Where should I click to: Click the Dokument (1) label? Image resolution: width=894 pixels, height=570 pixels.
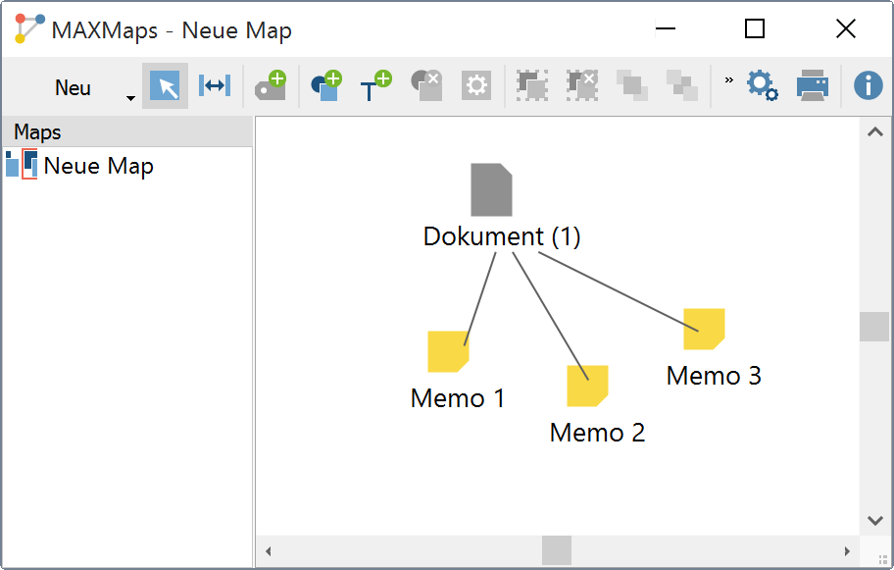[x=502, y=236]
